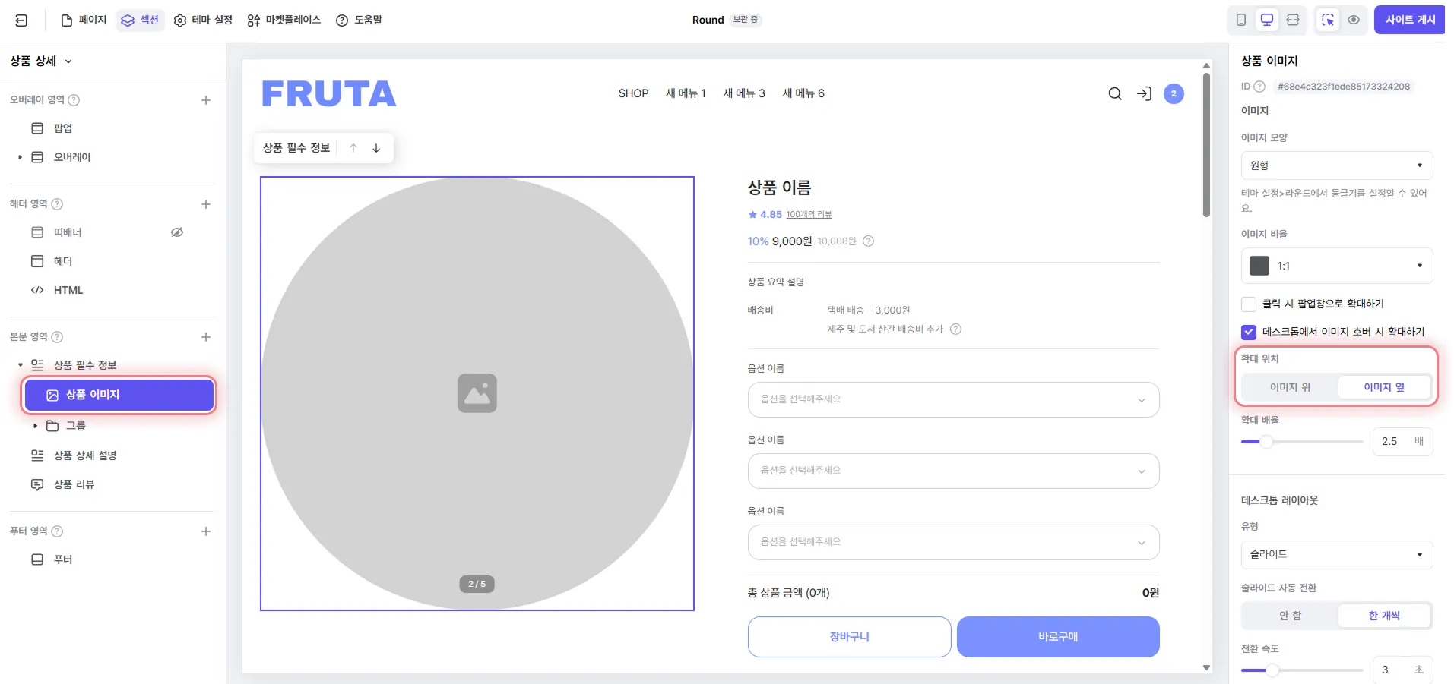Image resolution: width=1454 pixels, height=684 pixels.
Task: Set 슬라이드 자동 전환 to 한 개씩
Action: [1384, 616]
